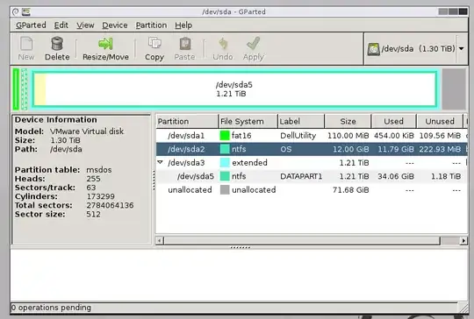Click the VMware Virtual disk model text
Screen dimensions: 474x319
pos(87,131)
